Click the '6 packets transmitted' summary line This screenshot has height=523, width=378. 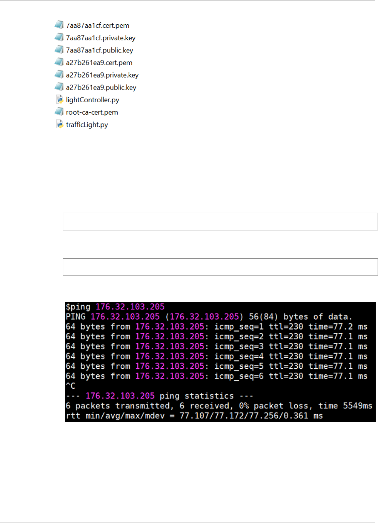point(219,406)
